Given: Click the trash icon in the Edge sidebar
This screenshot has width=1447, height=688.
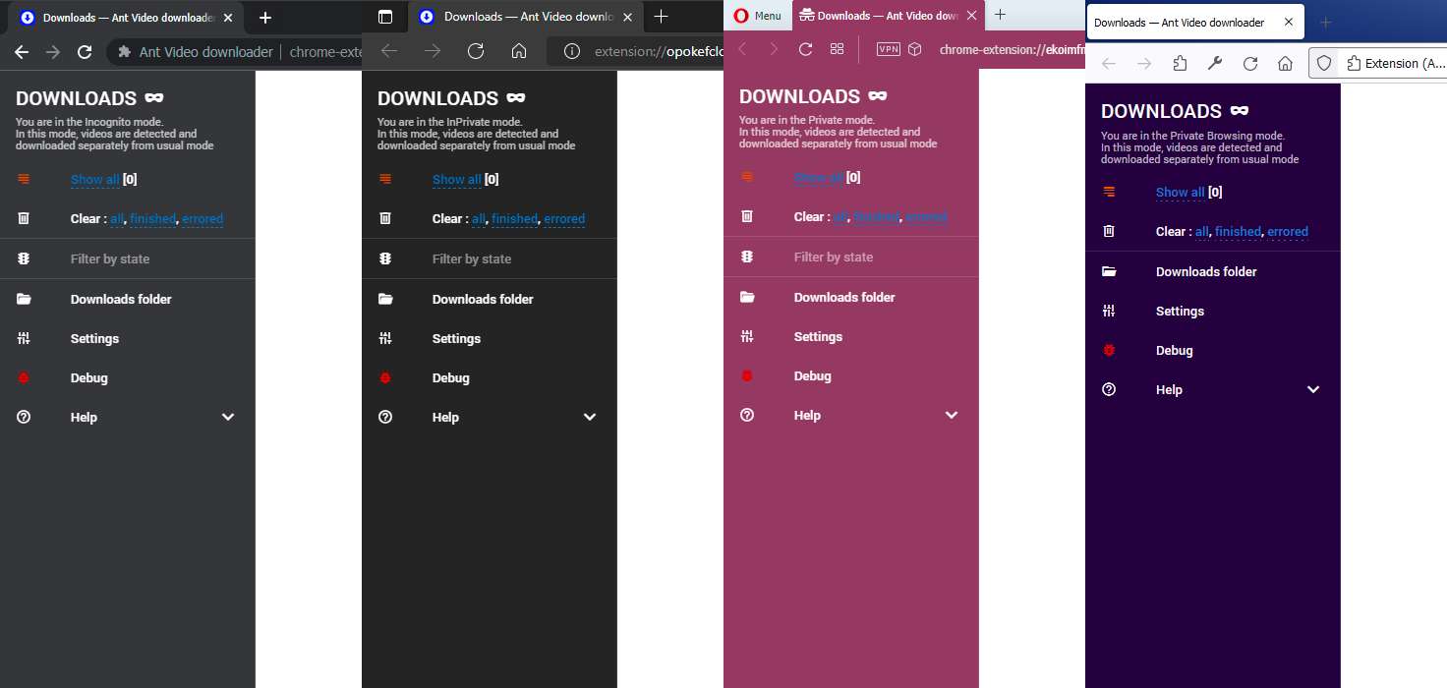Looking at the screenshot, I should coord(385,218).
